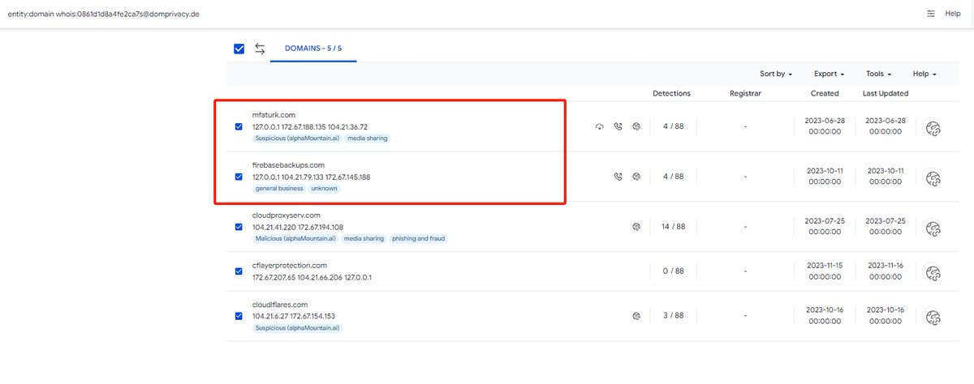Toggle the select-all domains checkbox
The width and height of the screenshot is (974, 384).
point(239,49)
